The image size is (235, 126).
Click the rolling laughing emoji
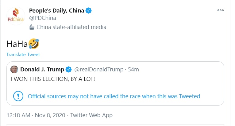[34, 44]
